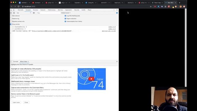This screenshot has height=111, width=197.
Task: Open index.js:8 source link for displayDensity
Action: click(x=112, y=27)
